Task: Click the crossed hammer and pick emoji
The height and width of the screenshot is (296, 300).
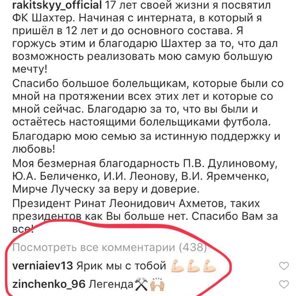Action: click(141, 284)
